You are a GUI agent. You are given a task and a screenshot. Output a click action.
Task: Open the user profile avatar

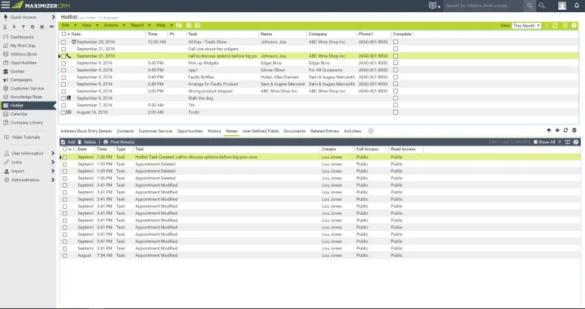(562, 6)
